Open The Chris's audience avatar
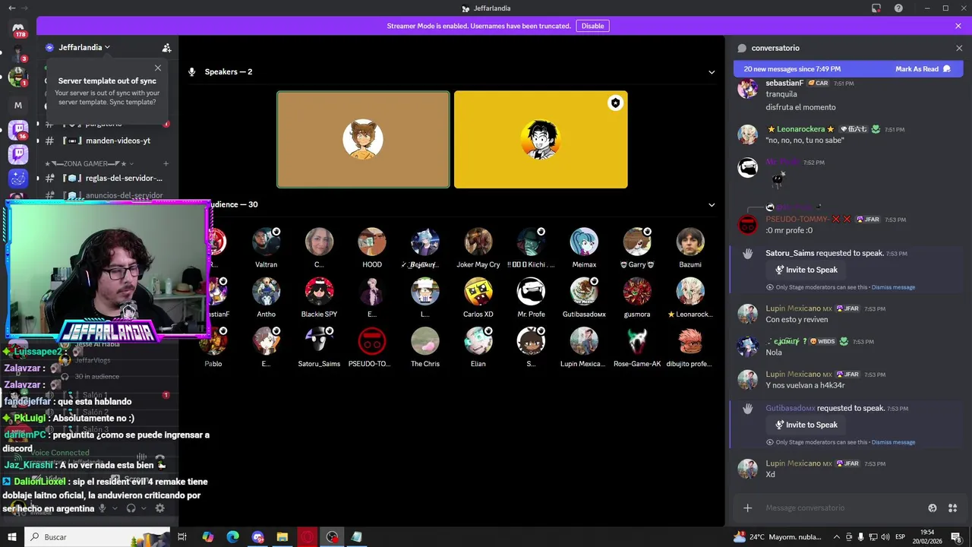 pos(425,341)
